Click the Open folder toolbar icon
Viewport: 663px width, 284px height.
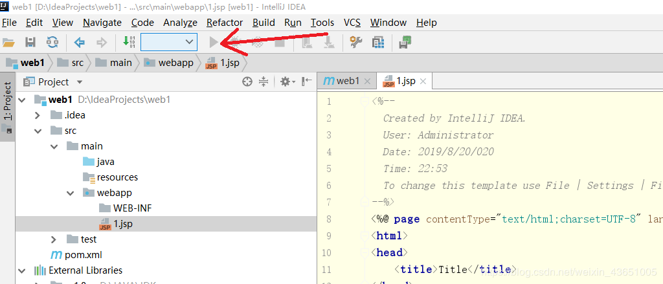tap(8, 42)
